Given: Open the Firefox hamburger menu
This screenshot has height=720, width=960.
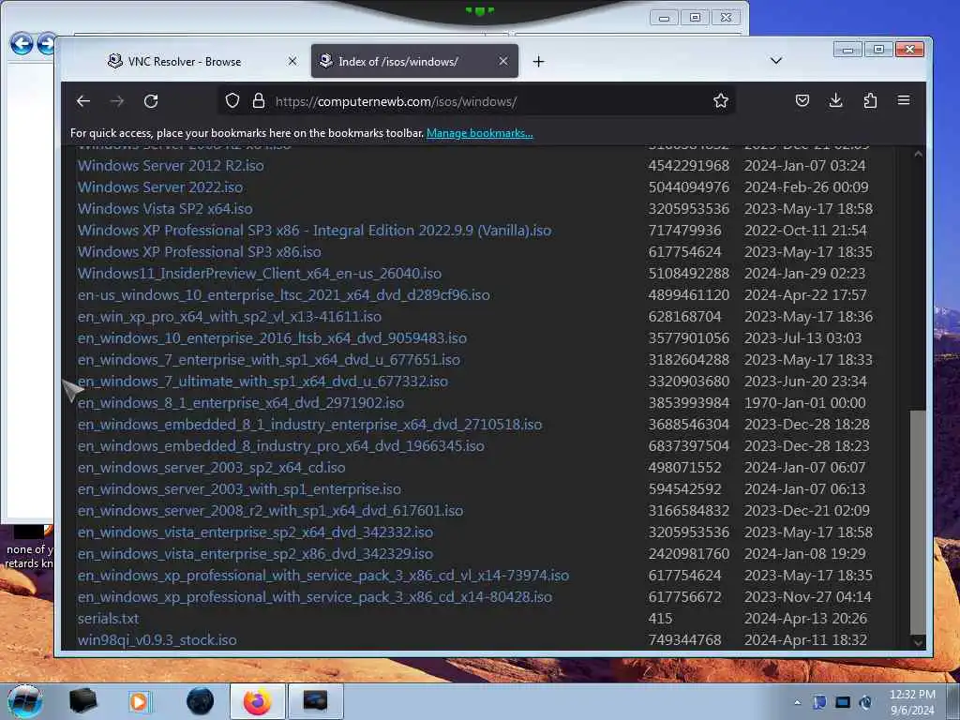Looking at the screenshot, I should [x=904, y=100].
